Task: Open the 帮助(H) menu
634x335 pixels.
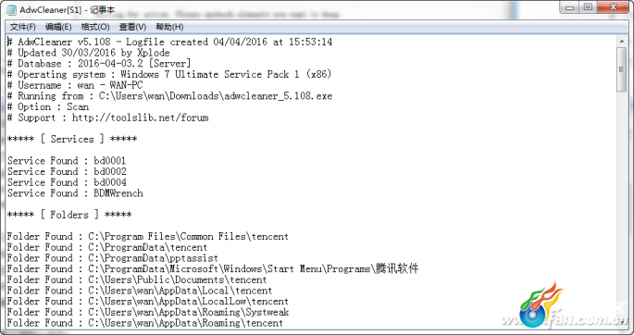Action: coord(169,27)
